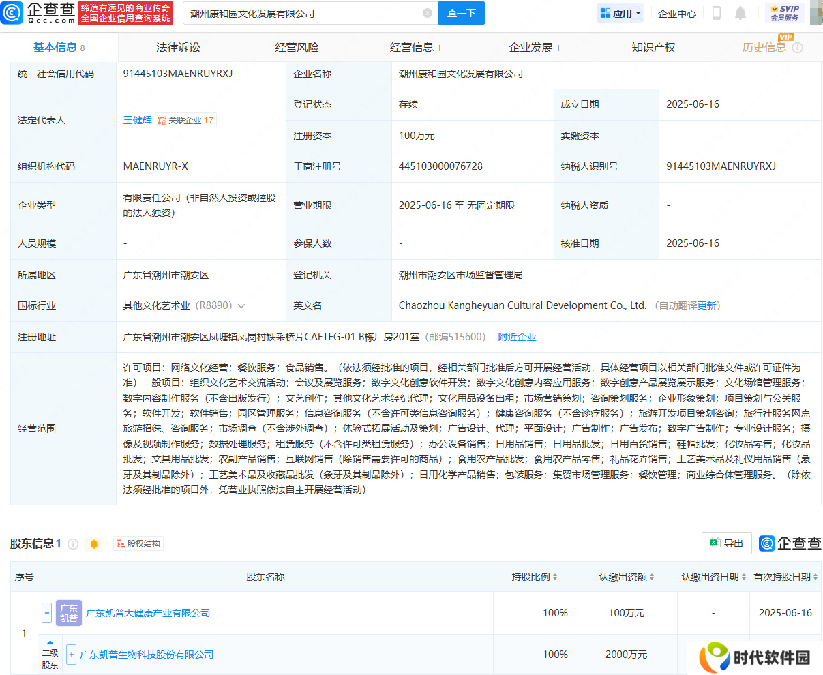Open 广东凯普生物科技股份有限公司 link

pos(147,655)
